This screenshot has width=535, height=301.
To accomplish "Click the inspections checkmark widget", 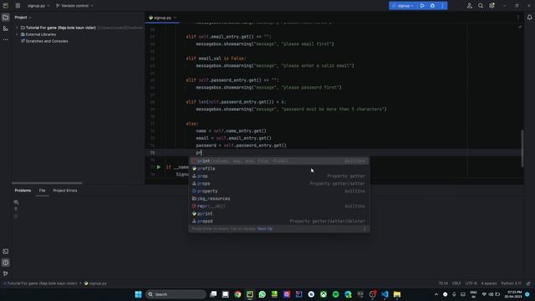I will (x=520, y=27).
